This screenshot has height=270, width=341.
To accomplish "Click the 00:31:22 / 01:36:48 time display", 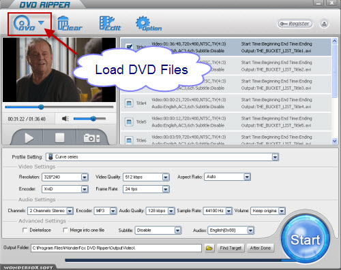I will pyautogui.click(x=27, y=119).
